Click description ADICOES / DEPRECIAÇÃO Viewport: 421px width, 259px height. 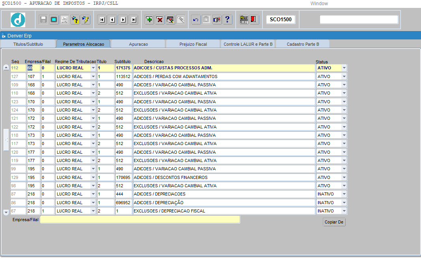pos(224,203)
